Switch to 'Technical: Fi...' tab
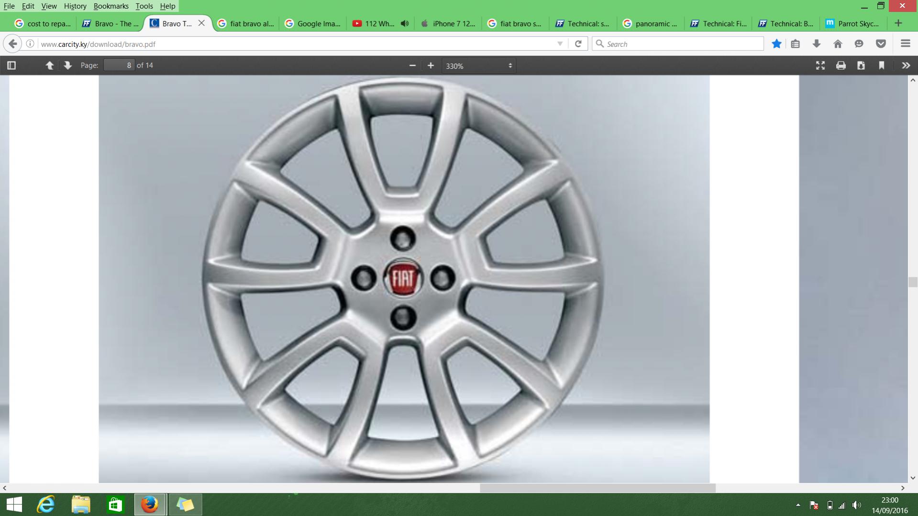This screenshot has height=516, width=918. click(719, 23)
